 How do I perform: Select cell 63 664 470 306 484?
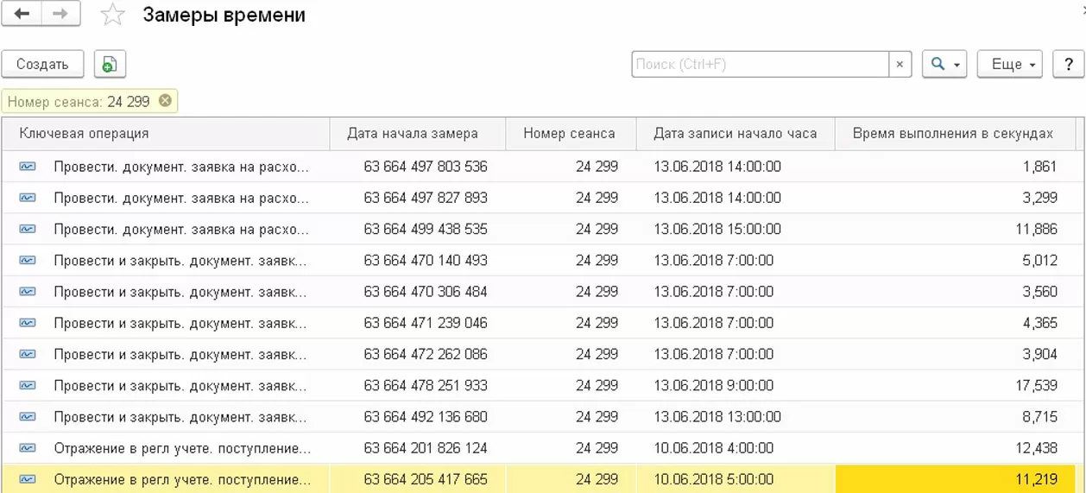[x=426, y=292]
